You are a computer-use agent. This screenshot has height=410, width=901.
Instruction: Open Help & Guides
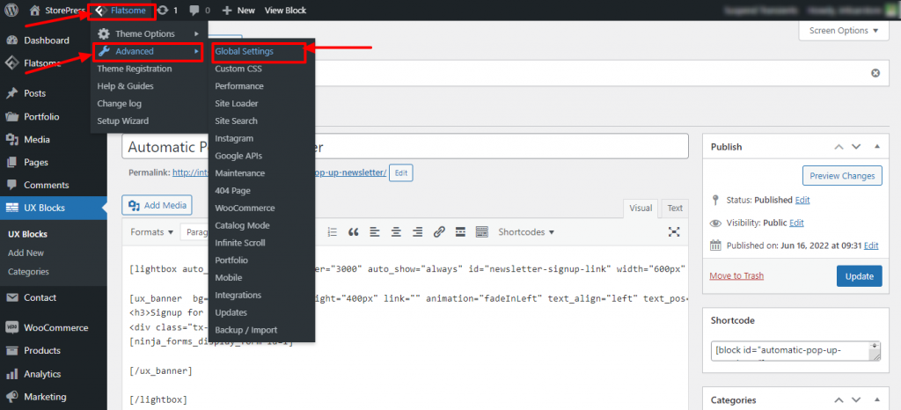pyautogui.click(x=125, y=86)
